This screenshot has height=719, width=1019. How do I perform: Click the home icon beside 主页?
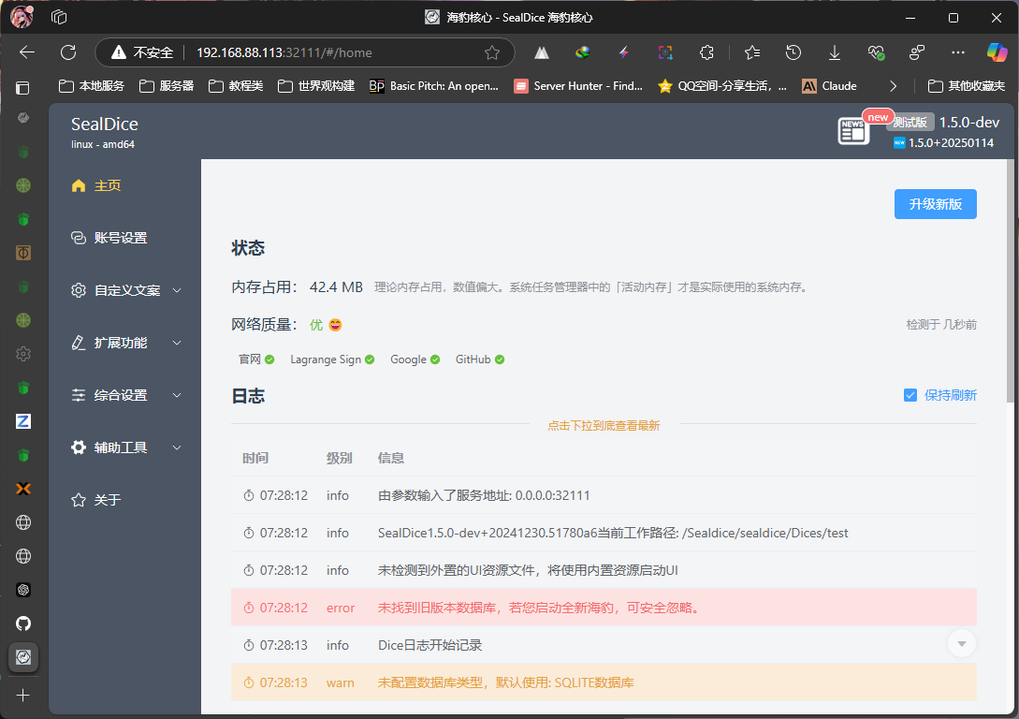tap(79, 185)
